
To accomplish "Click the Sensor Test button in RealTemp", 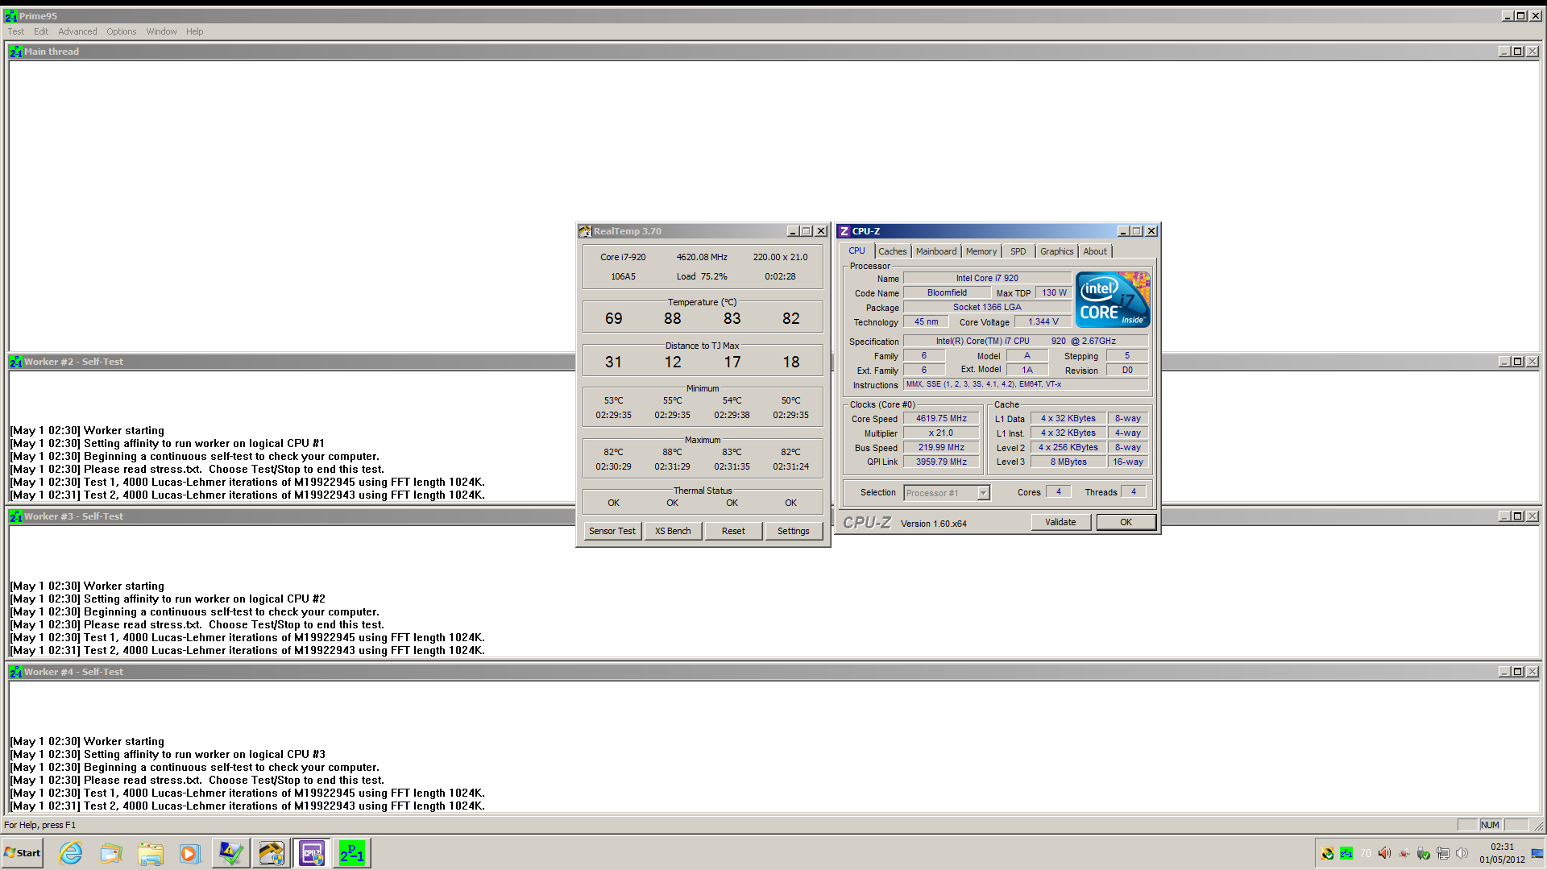I will click(612, 531).
